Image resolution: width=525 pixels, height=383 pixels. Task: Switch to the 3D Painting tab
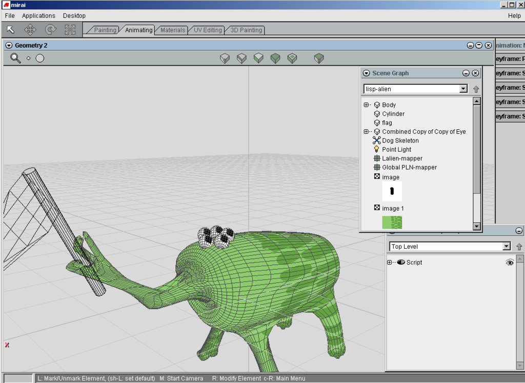246,30
